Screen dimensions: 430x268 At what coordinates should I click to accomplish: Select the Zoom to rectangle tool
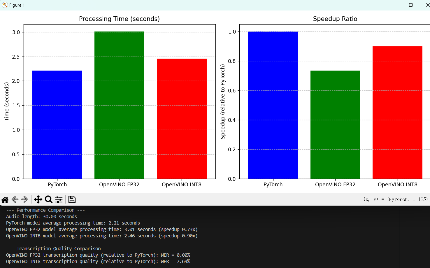point(49,199)
